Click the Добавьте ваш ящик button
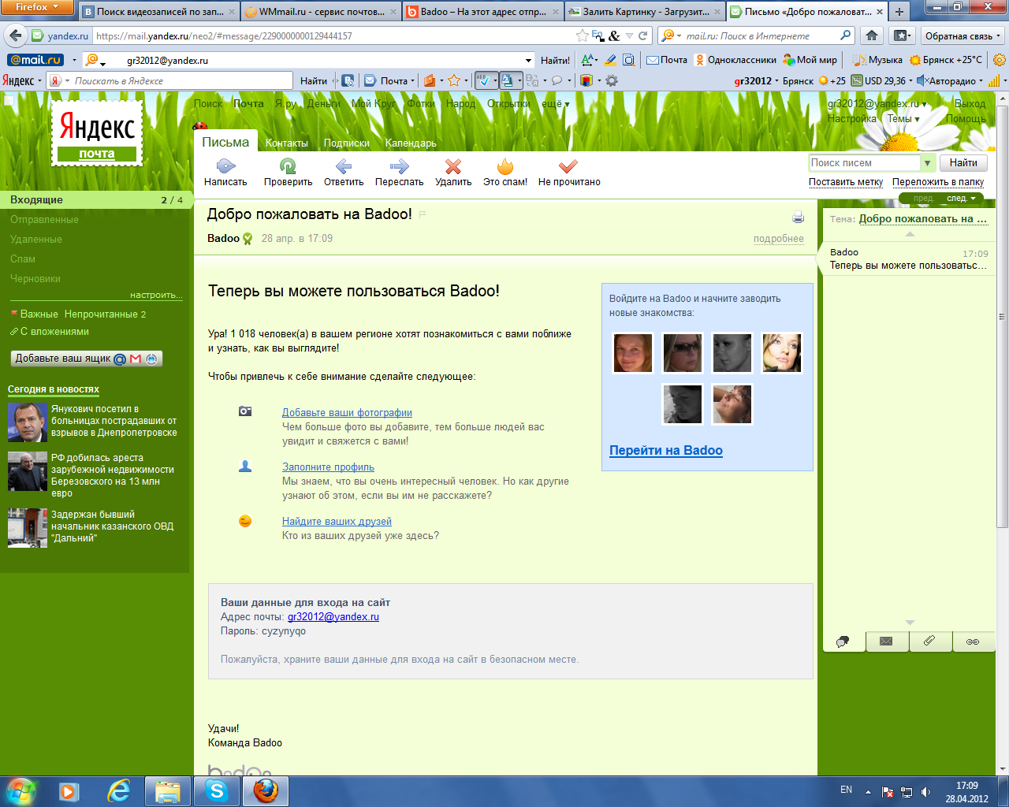 click(x=87, y=359)
